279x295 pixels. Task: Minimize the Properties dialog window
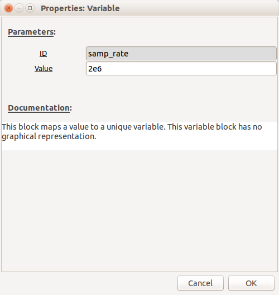tap(19, 8)
